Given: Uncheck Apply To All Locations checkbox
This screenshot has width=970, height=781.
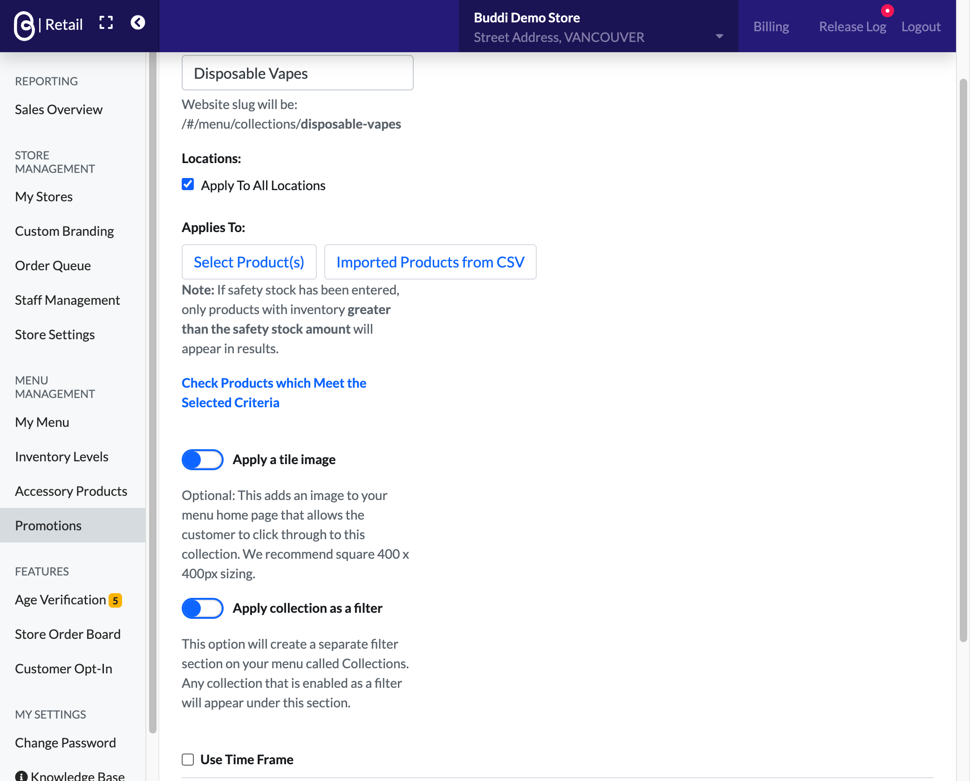Looking at the screenshot, I should coord(188,185).
